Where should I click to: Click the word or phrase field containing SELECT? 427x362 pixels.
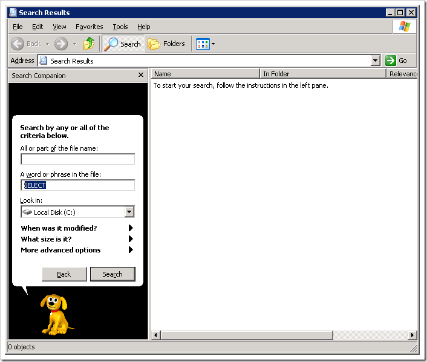click(77, 185)
